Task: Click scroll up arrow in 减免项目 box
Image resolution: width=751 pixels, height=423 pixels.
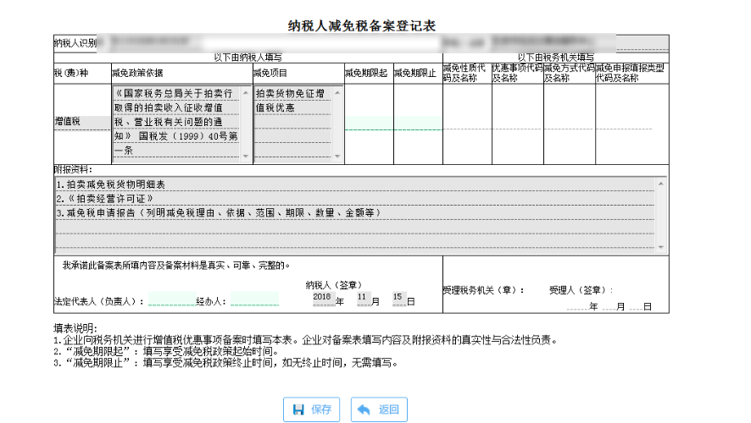Action: point(337,92)
